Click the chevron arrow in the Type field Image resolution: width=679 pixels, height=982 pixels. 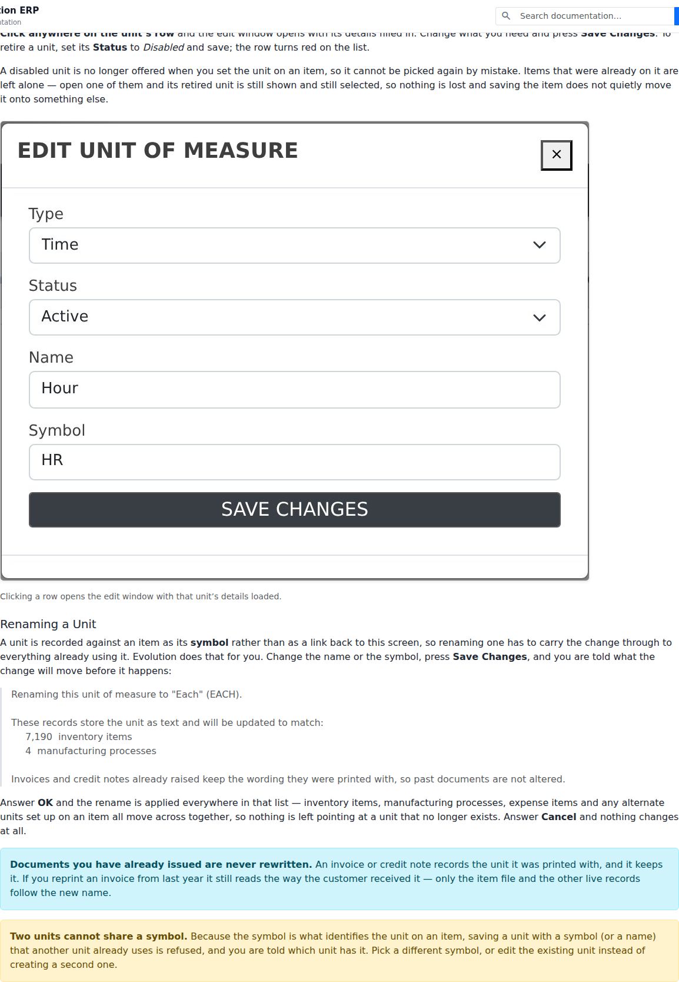click(540, 245)
